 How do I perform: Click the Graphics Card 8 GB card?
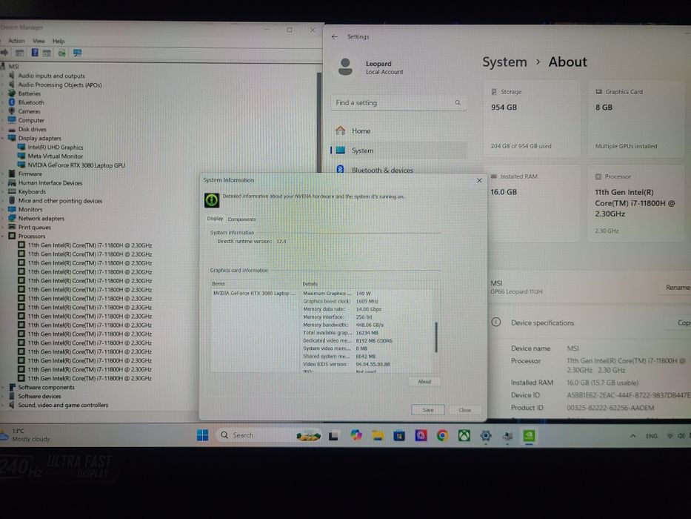(x=636, y=119)
